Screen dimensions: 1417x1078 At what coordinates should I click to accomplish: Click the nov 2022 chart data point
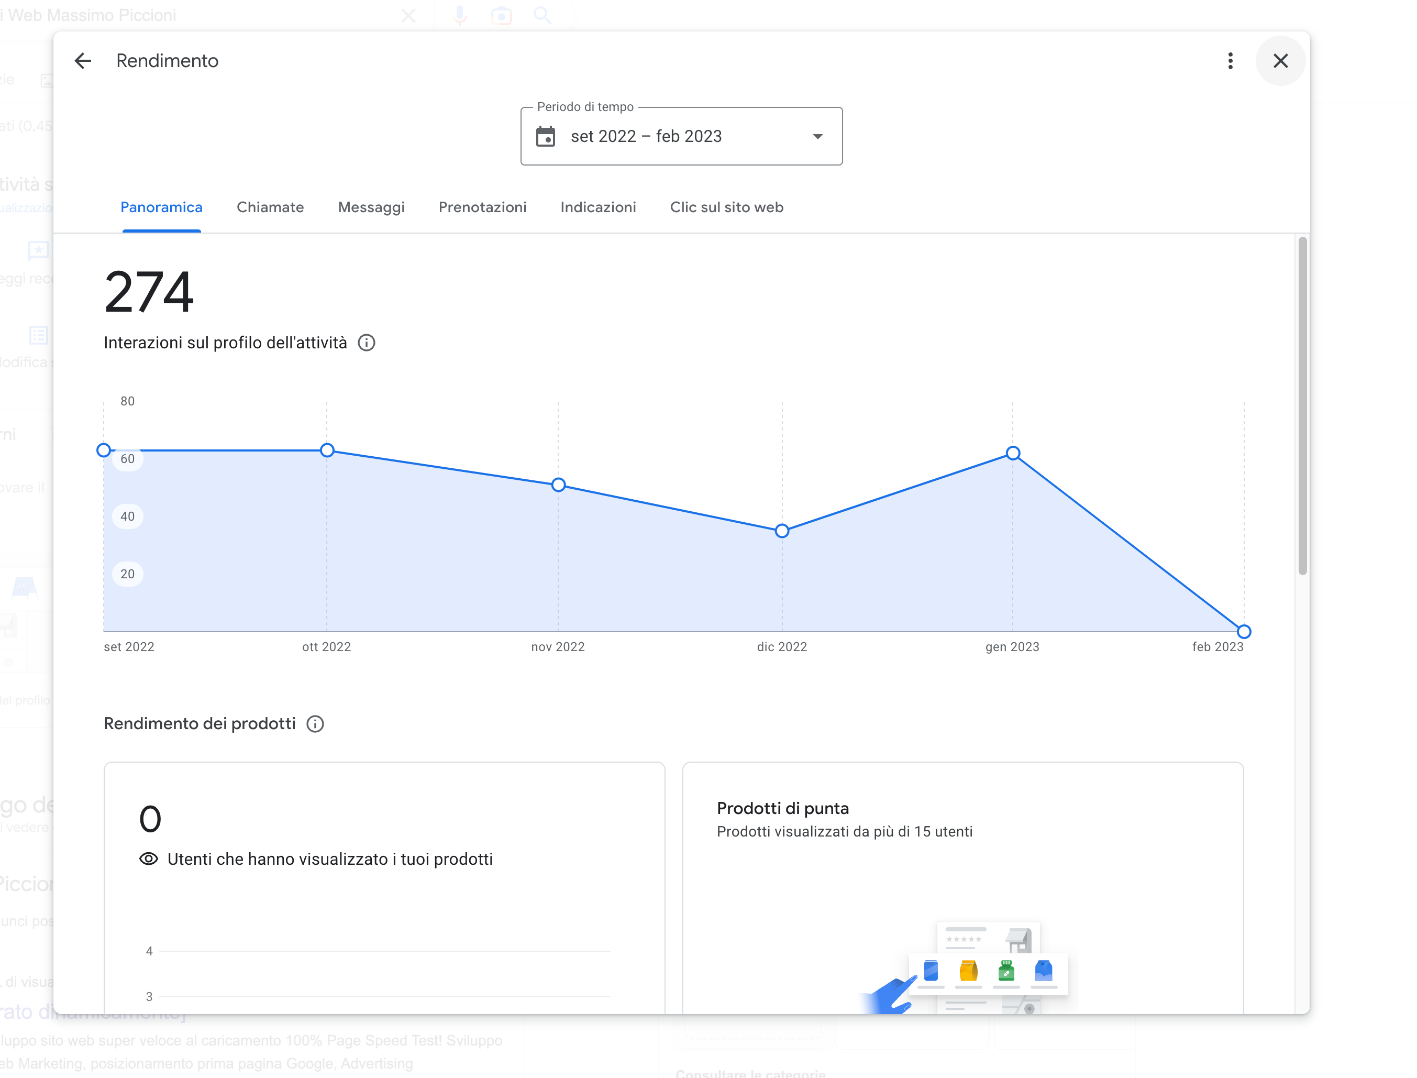pos(558,485)
